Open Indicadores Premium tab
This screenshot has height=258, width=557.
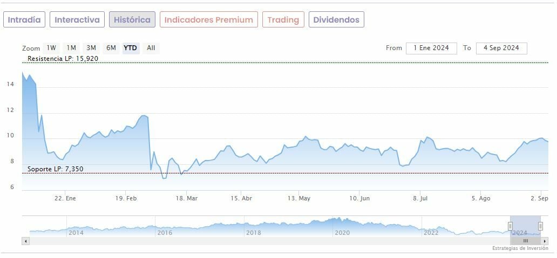(x=209, y=20)
